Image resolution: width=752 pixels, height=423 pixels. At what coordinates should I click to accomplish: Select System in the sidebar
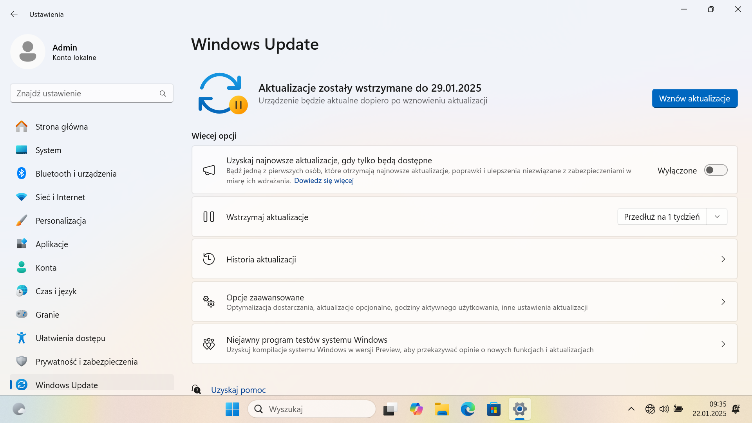pos(48,150)
